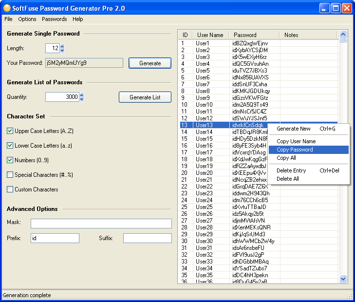Increase Quantity with up arrow
The width and height of the screenshot is (355, 302).
coord(82,94)
